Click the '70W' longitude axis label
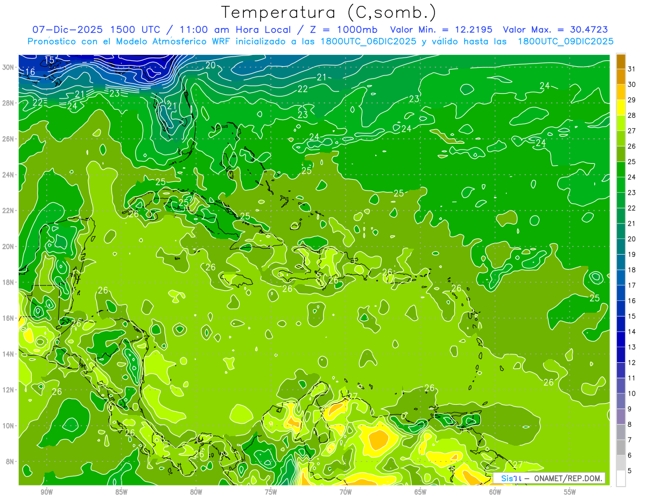Image resolution: width=646 pixels, height=499 pixels. [346, 493]
